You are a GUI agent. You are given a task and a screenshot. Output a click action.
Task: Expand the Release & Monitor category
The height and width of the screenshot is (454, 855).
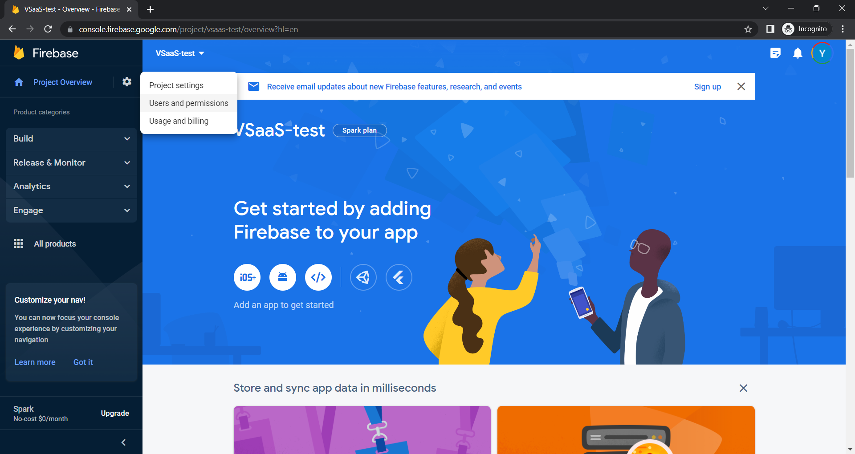[x=71, y=163]
